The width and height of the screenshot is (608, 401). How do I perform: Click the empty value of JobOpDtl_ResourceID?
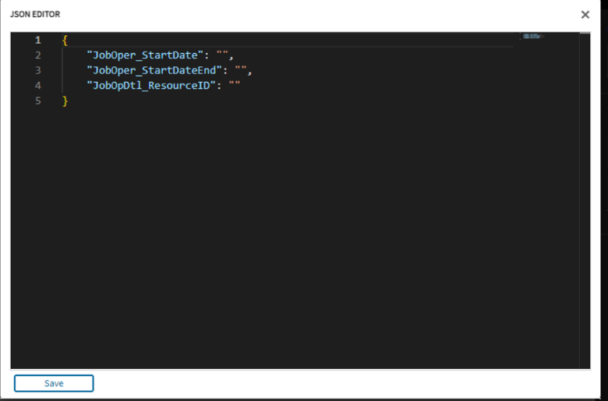235,85
